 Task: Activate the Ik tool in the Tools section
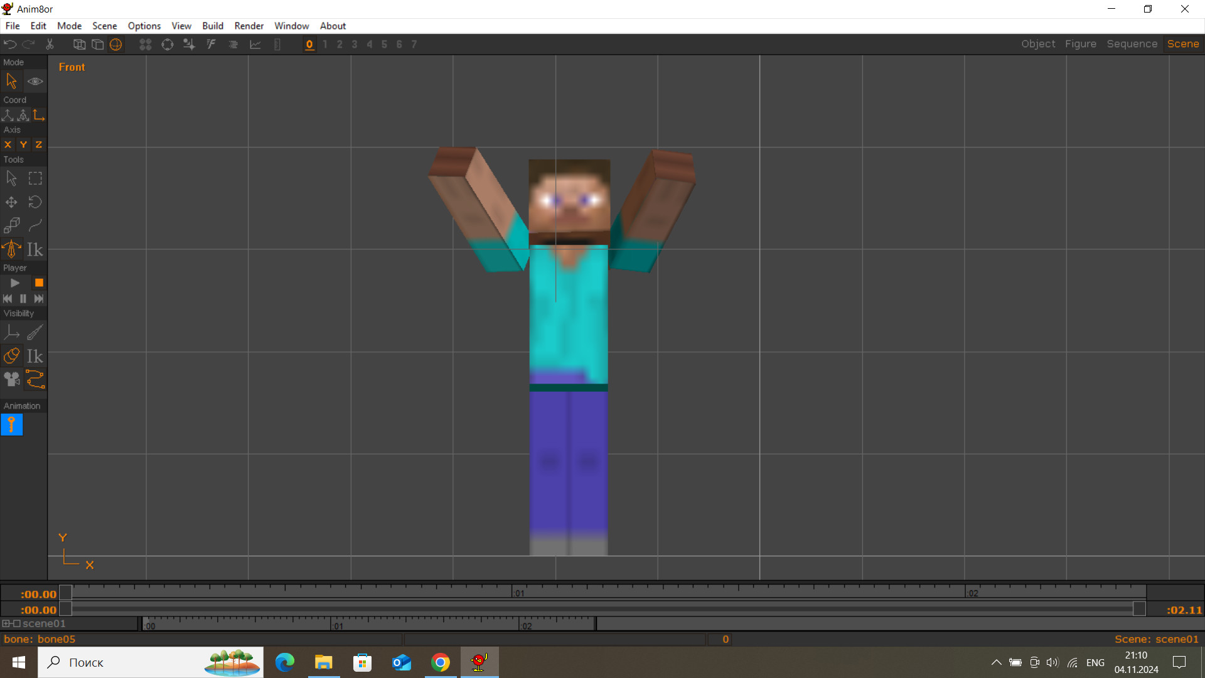point(35,249)
